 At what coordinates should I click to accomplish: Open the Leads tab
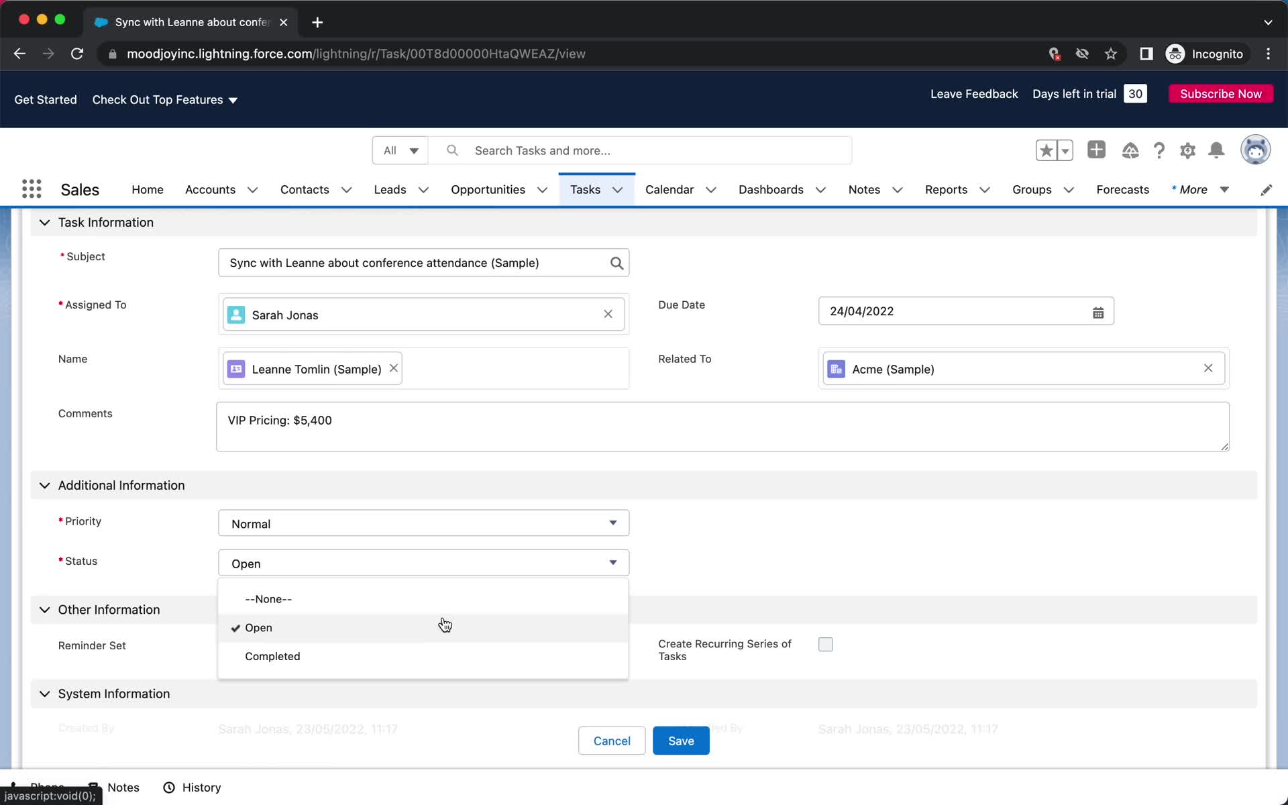(x=390, y=190)
